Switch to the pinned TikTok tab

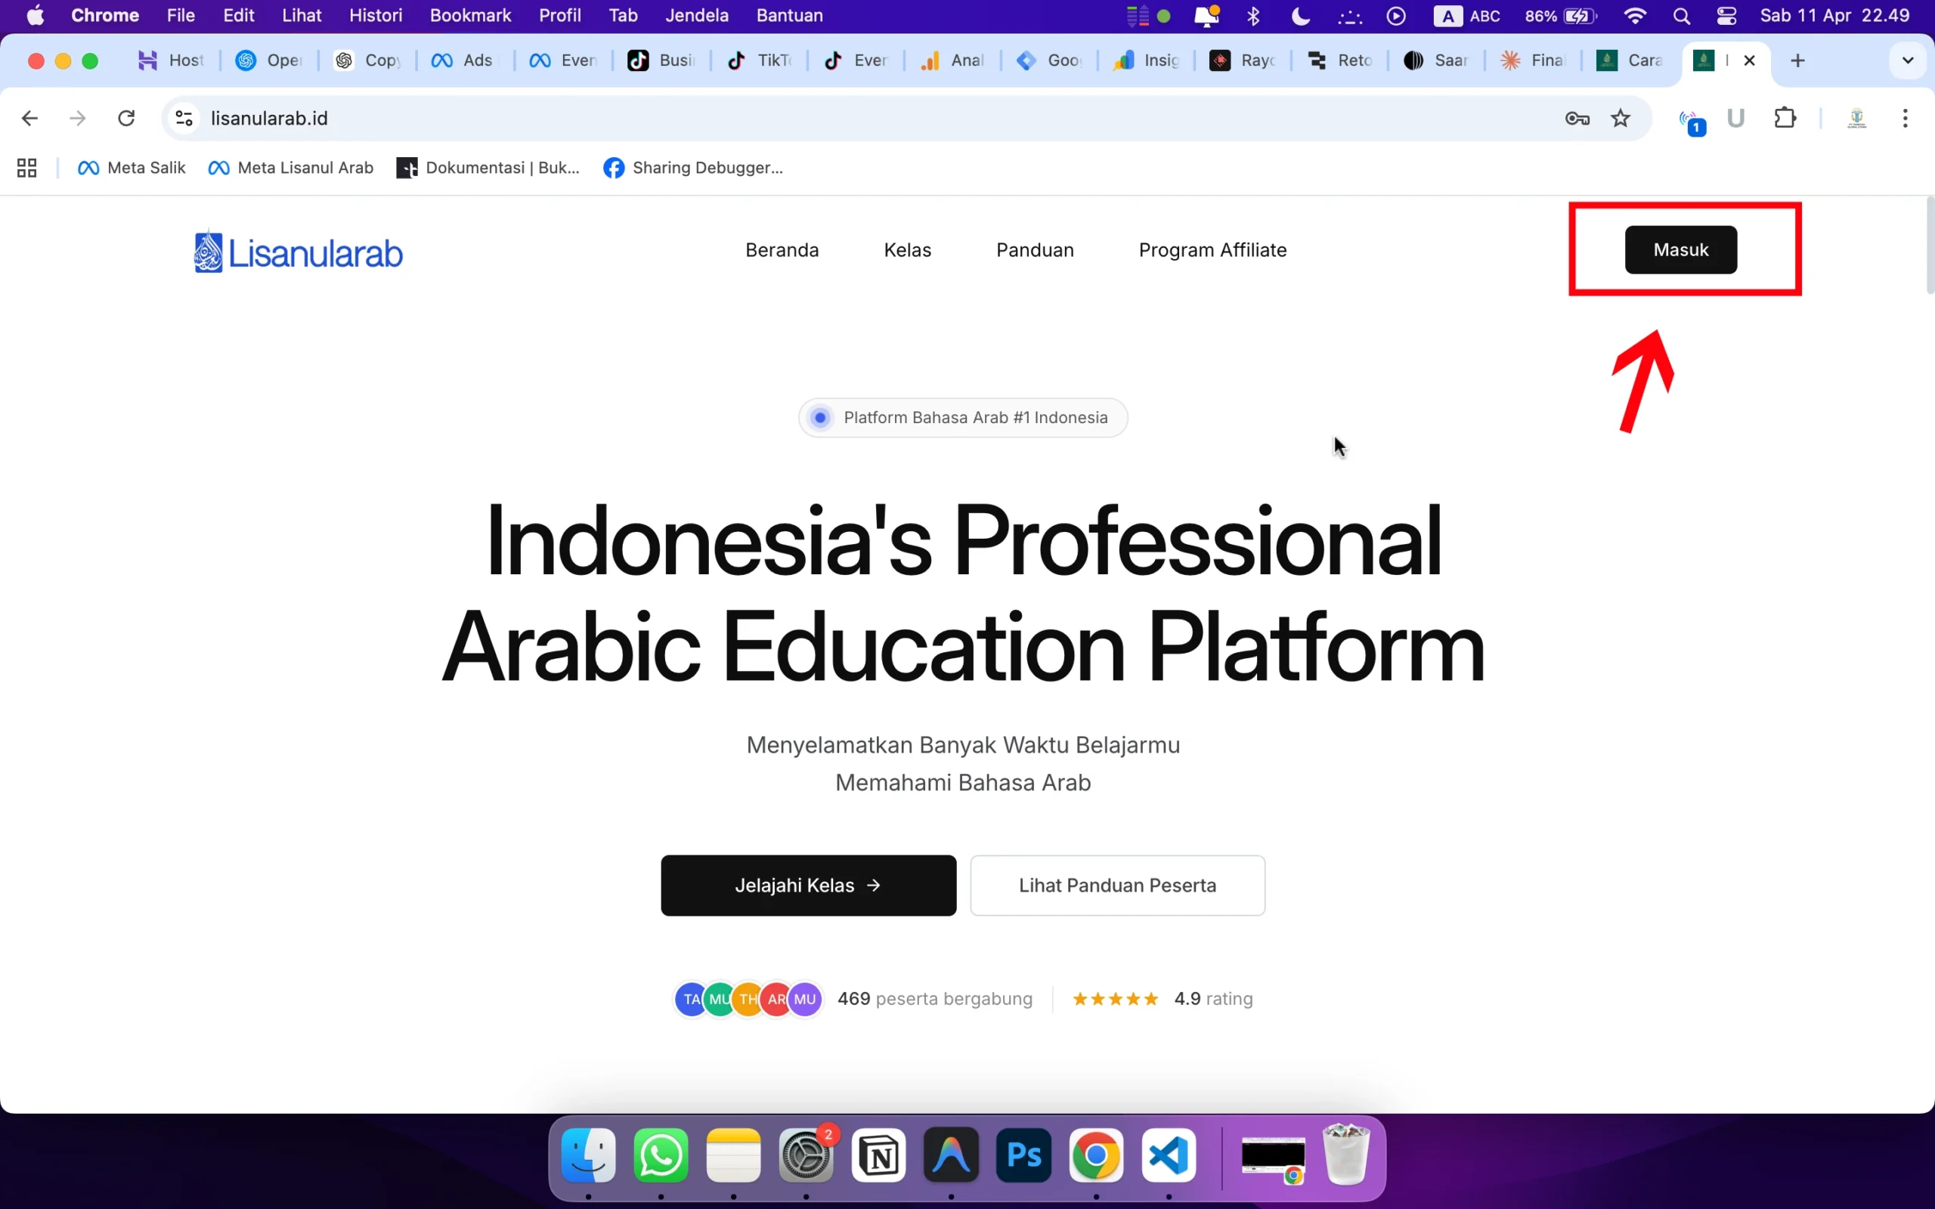[x=757, y=60]
